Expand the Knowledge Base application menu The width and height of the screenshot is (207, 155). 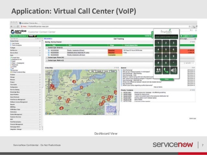[25, 92]
